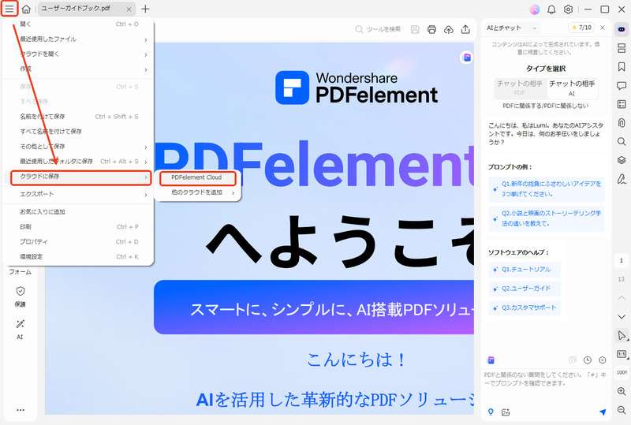Viewport: 631px width, 425px height.
Task: Expand エクスポート submenu
Action: click(78, 194)
